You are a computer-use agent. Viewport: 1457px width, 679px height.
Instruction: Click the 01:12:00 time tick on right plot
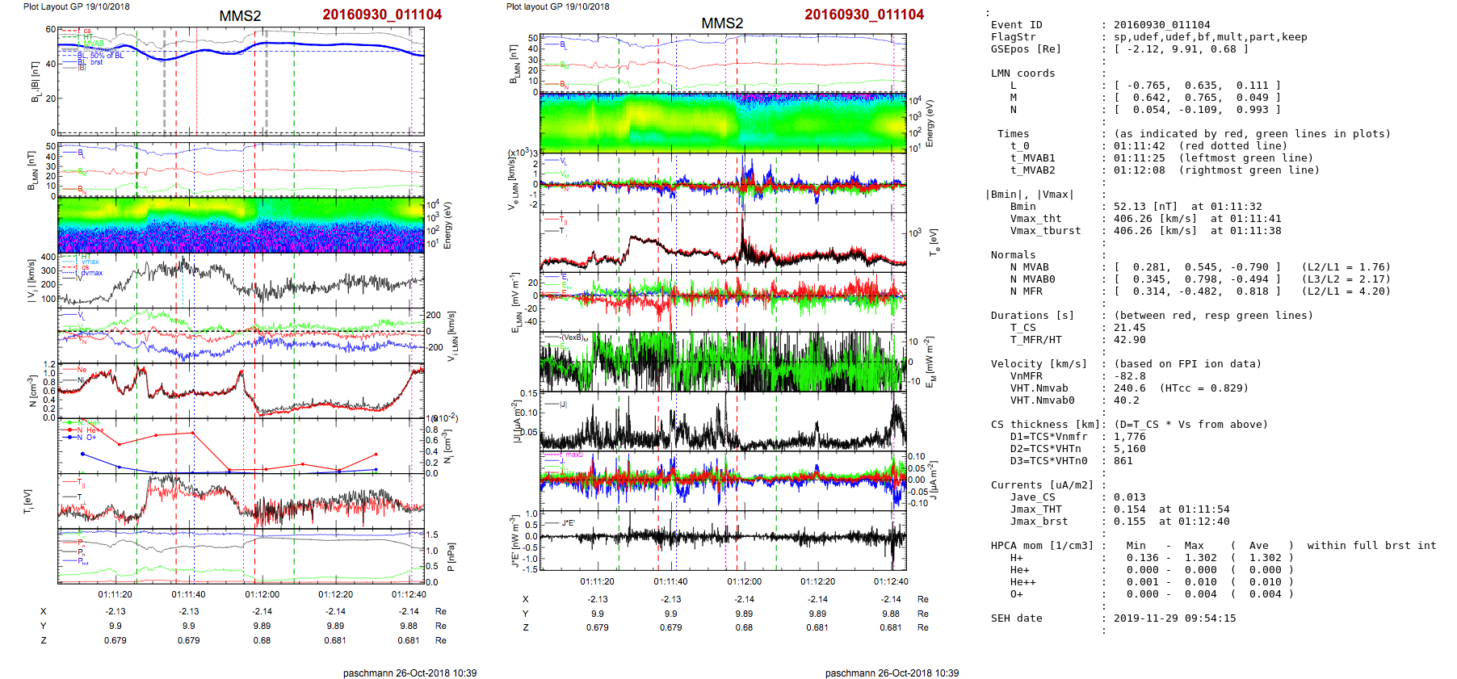744,581
